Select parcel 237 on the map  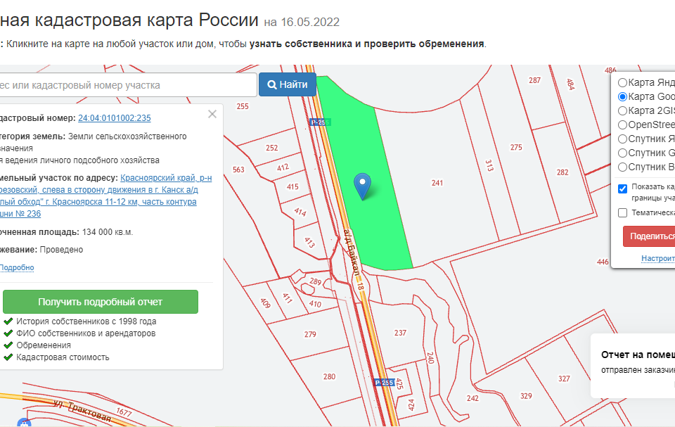pos(400,332)
